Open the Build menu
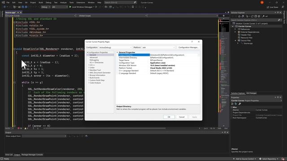This screenshot has height=161, width=287. (x=41, y=3)
